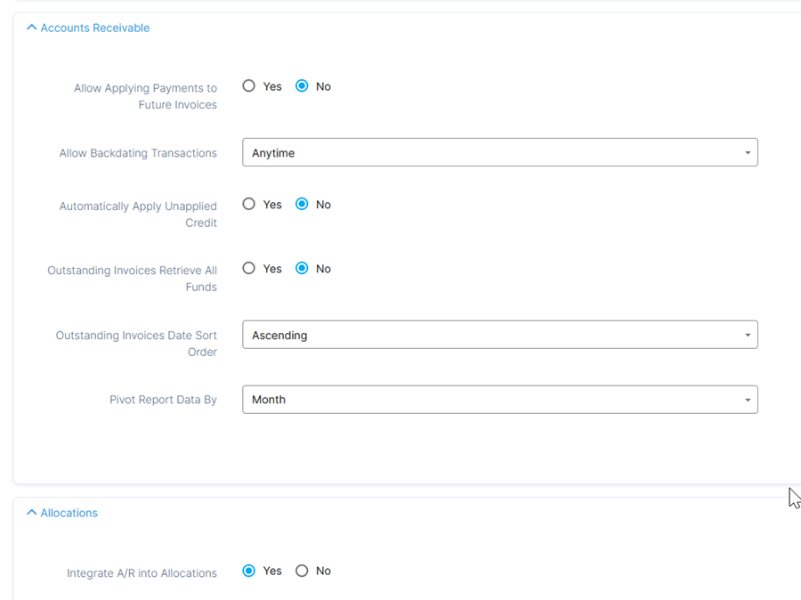Select Yes for Outstanding Invoices Retrieve All Funds
801x600 pixels.
click(x=249, y=268)
